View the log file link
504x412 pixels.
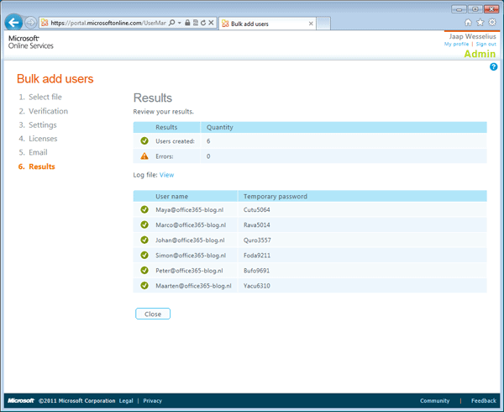click(x=166, y=175)
